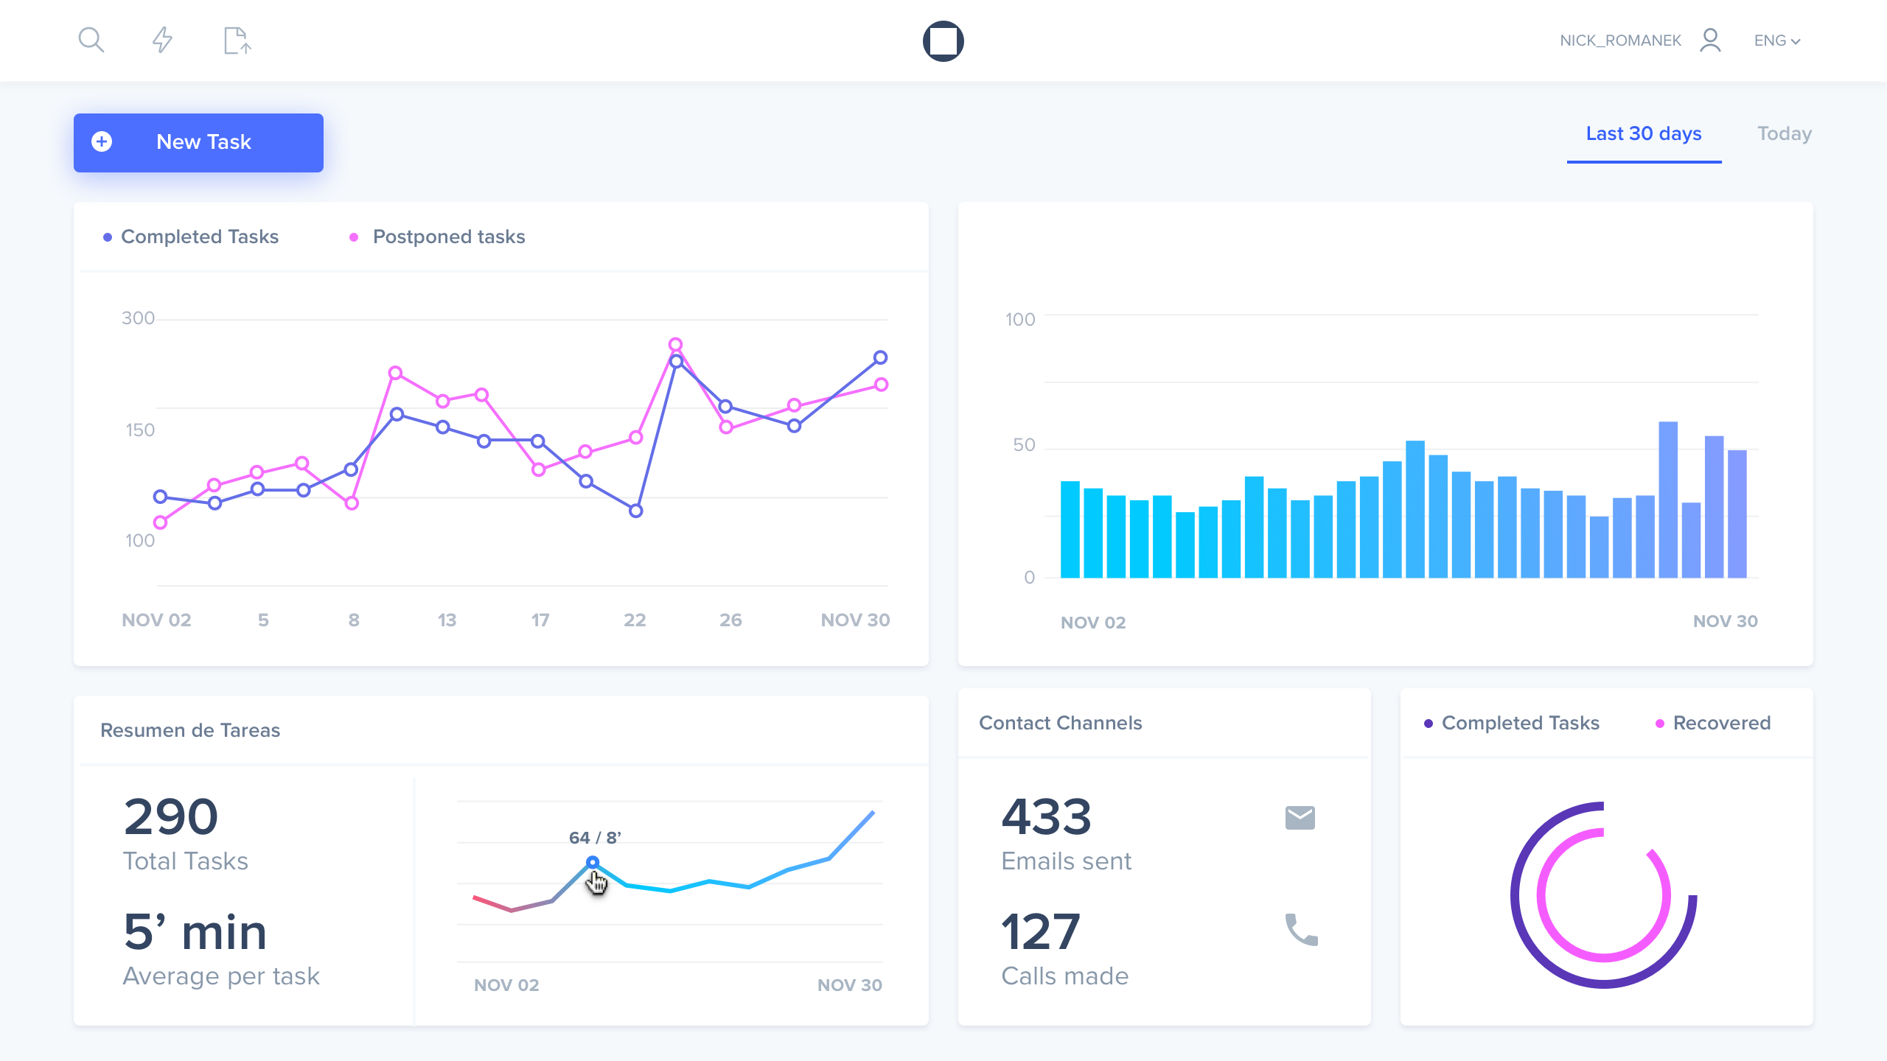This screenshot has width=1887, height=1061.
Task: Click the 'Average per task' label
Action: click(x=221, y=976)
